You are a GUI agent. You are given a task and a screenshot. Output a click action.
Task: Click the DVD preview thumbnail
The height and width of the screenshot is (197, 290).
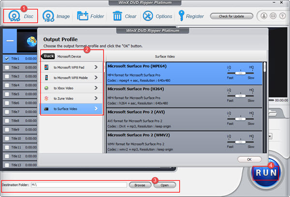pyautogui.click(x=27, y=41)
